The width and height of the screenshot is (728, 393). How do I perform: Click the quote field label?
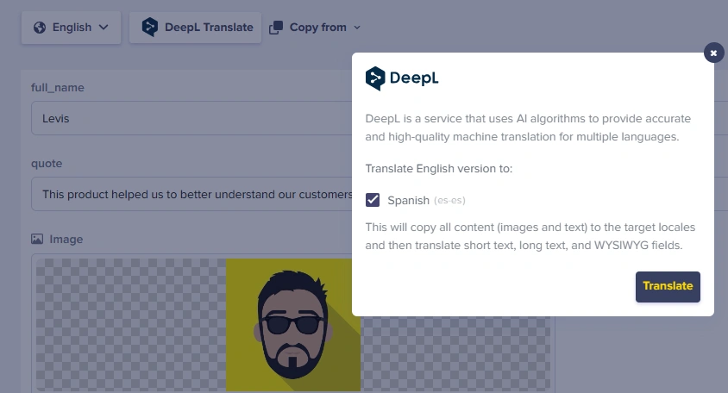tap(47, 164)
